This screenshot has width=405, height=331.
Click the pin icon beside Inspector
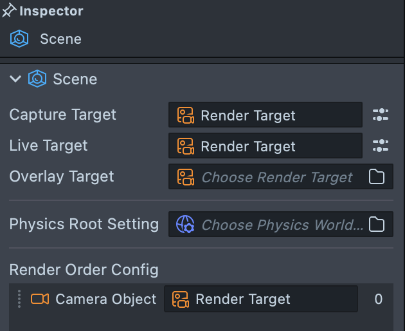pos(9,11)
